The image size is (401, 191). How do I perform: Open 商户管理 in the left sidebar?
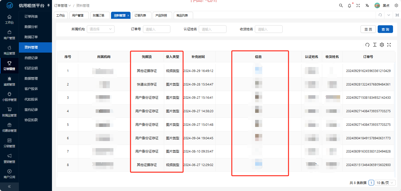tap(9, 35)
